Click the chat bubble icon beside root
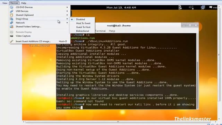 click(x=211, y=7)
